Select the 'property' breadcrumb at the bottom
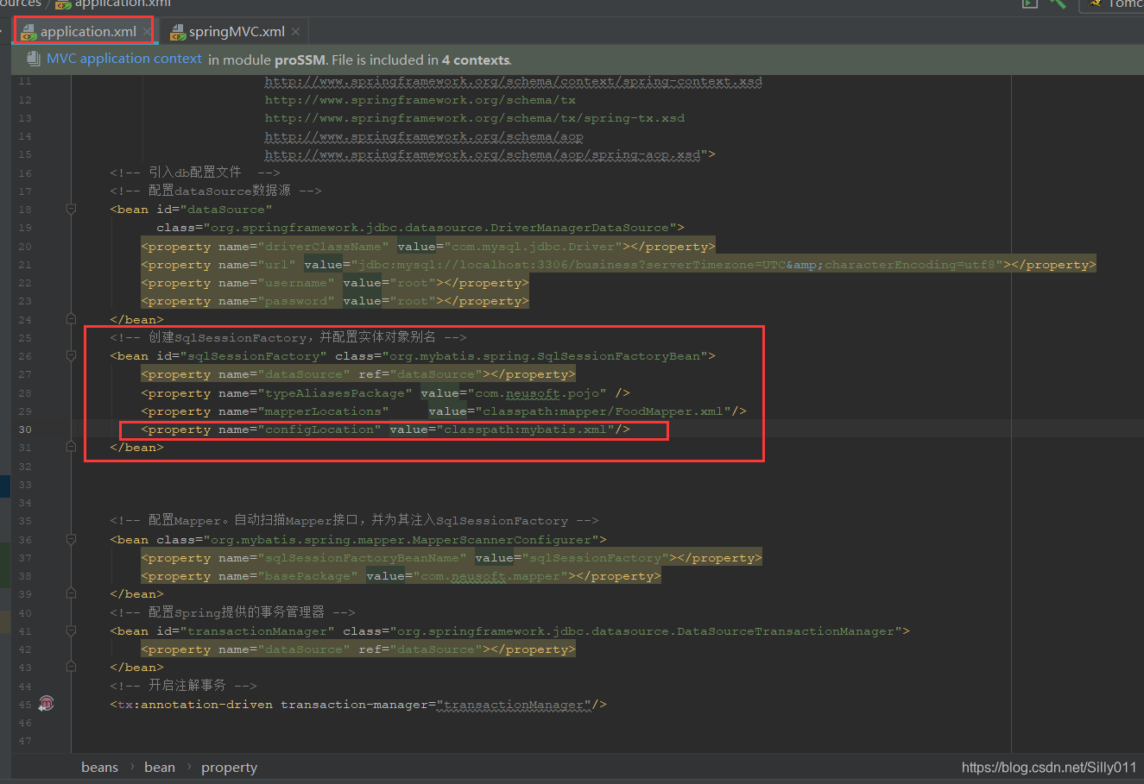The image size is (1144, 784). (229, 768)
